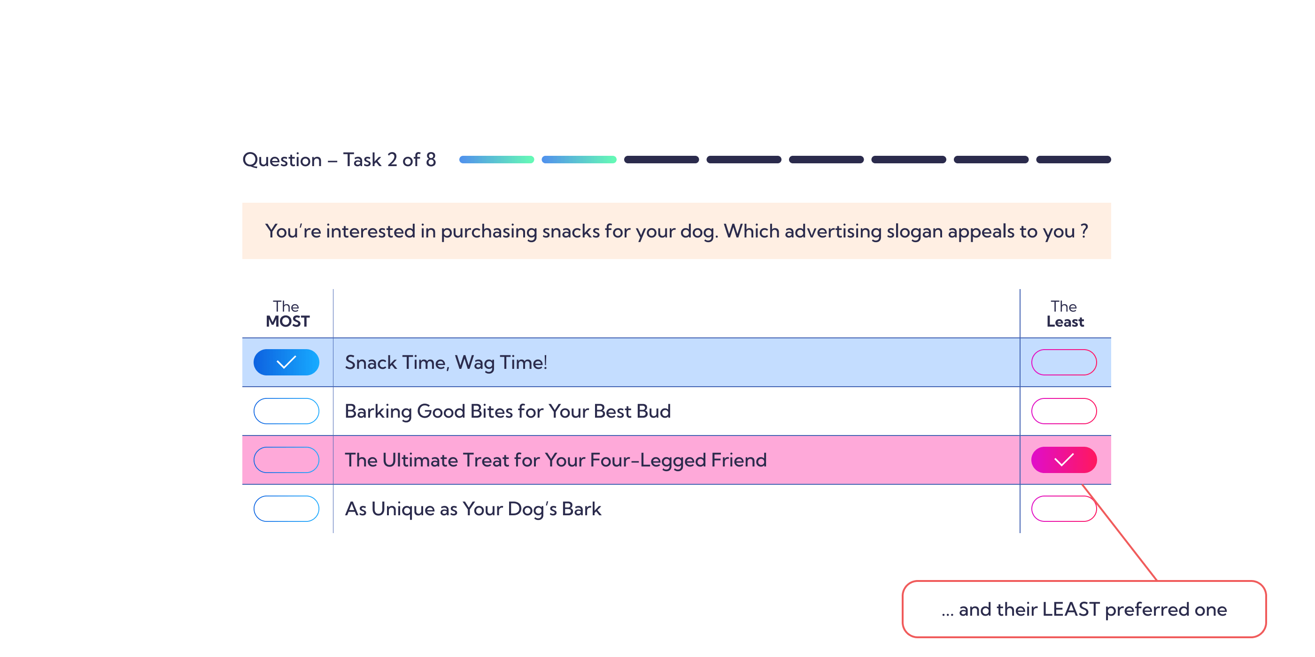Click the As Unique as Your Dog's Bark text
This screenshot has width=1315, height=657.
(x=473, y=509)
